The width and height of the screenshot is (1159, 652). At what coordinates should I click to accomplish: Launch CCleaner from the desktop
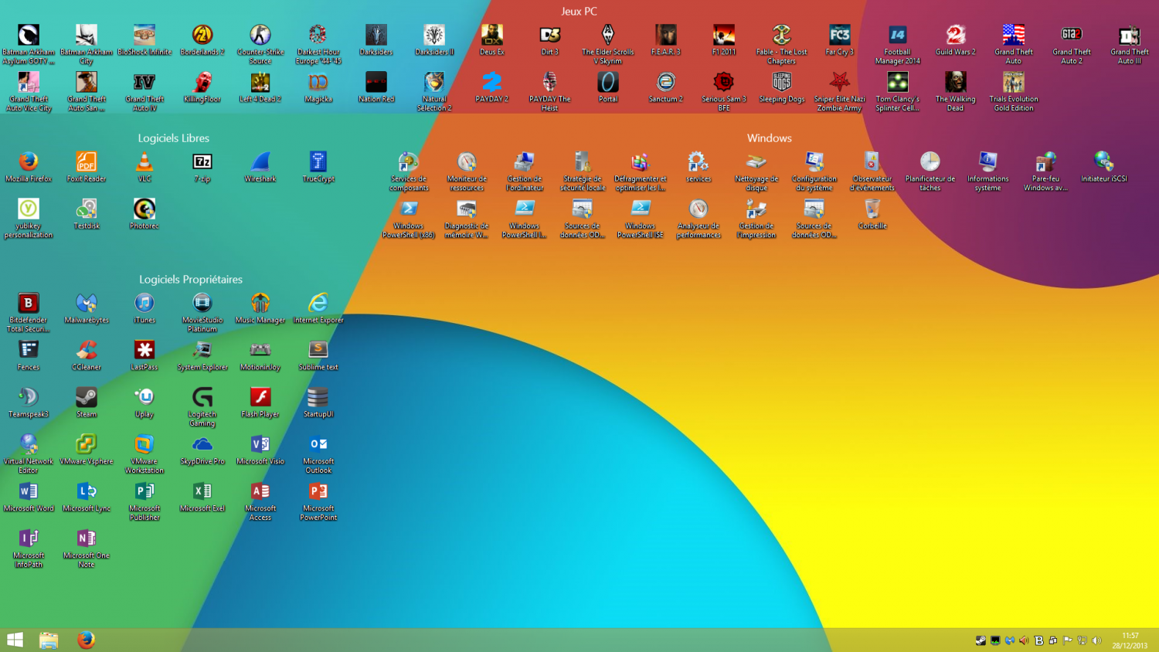click(87, 351)
